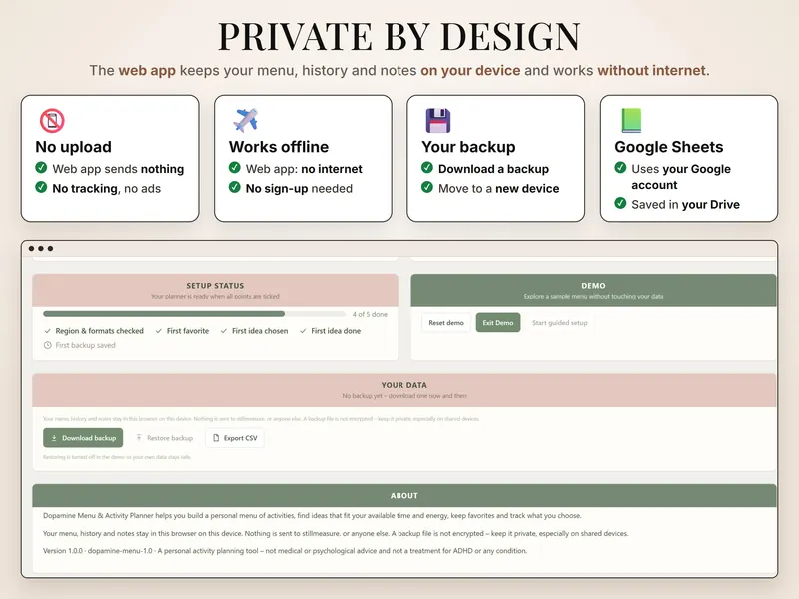Click green checkmark beside Web app: no internet
Image resolution: width=799 pixels, height=599 pixels.
pyautogui.click(x=235, y=167)
